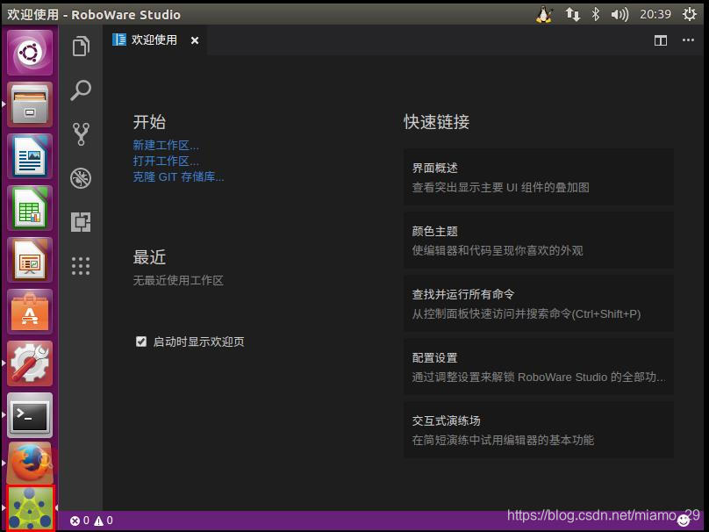Toggle 启动时显示欢迎页 checkbox
The height and width of the screenshot is (532, 709).
click(141, 341)
